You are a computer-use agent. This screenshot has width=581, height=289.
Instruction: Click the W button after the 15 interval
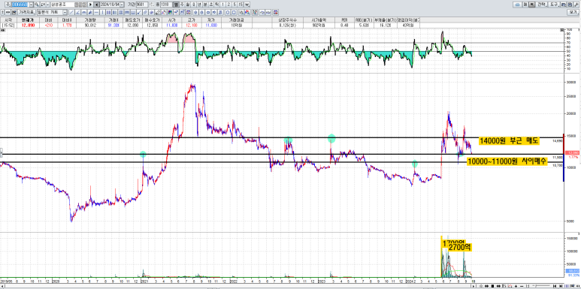tap(247, 5)
